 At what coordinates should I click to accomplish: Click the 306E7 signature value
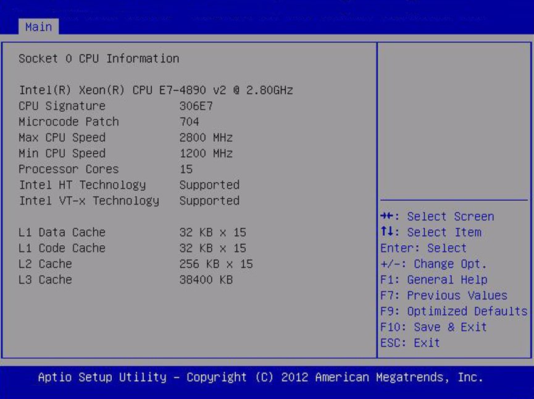tap(196, 106)
